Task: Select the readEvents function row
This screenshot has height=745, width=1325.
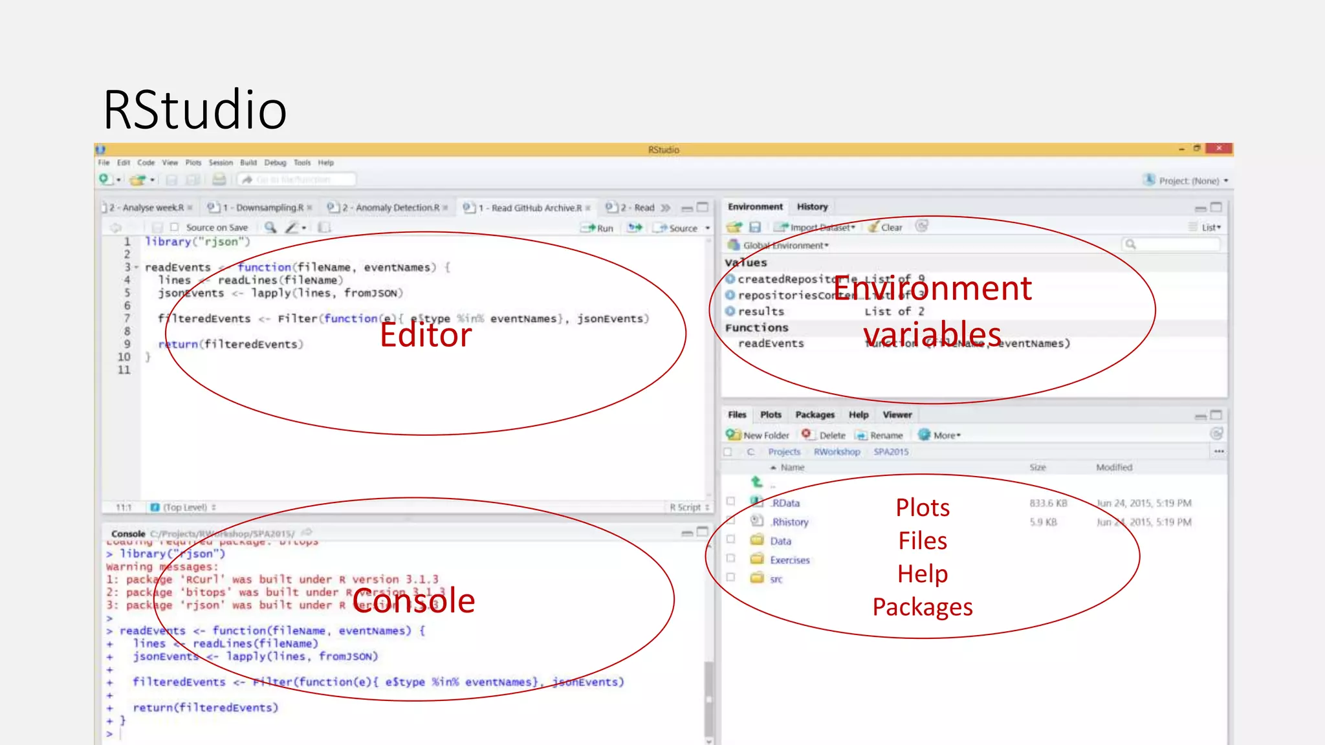Action: point(974,343)
